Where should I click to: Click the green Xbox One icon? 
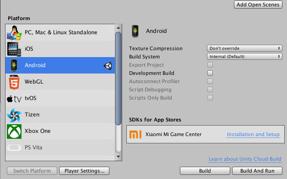click(14, 132)
